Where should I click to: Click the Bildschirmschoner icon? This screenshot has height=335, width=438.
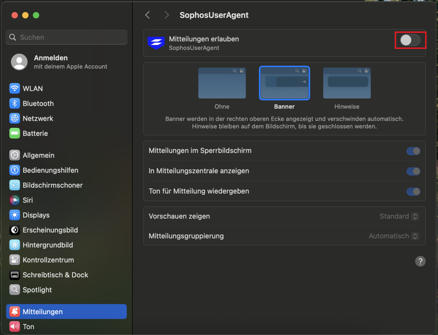[15, 185]
